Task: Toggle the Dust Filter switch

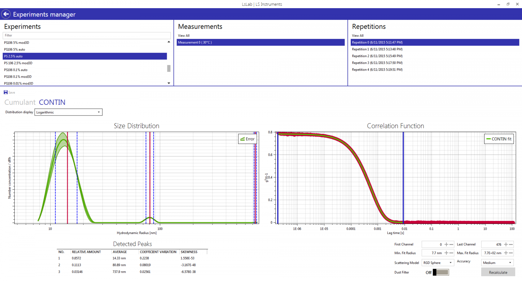Action: coord(441,272)
